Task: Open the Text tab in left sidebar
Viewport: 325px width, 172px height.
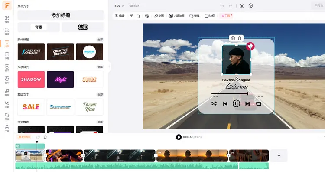Action: tap(7, 43)
